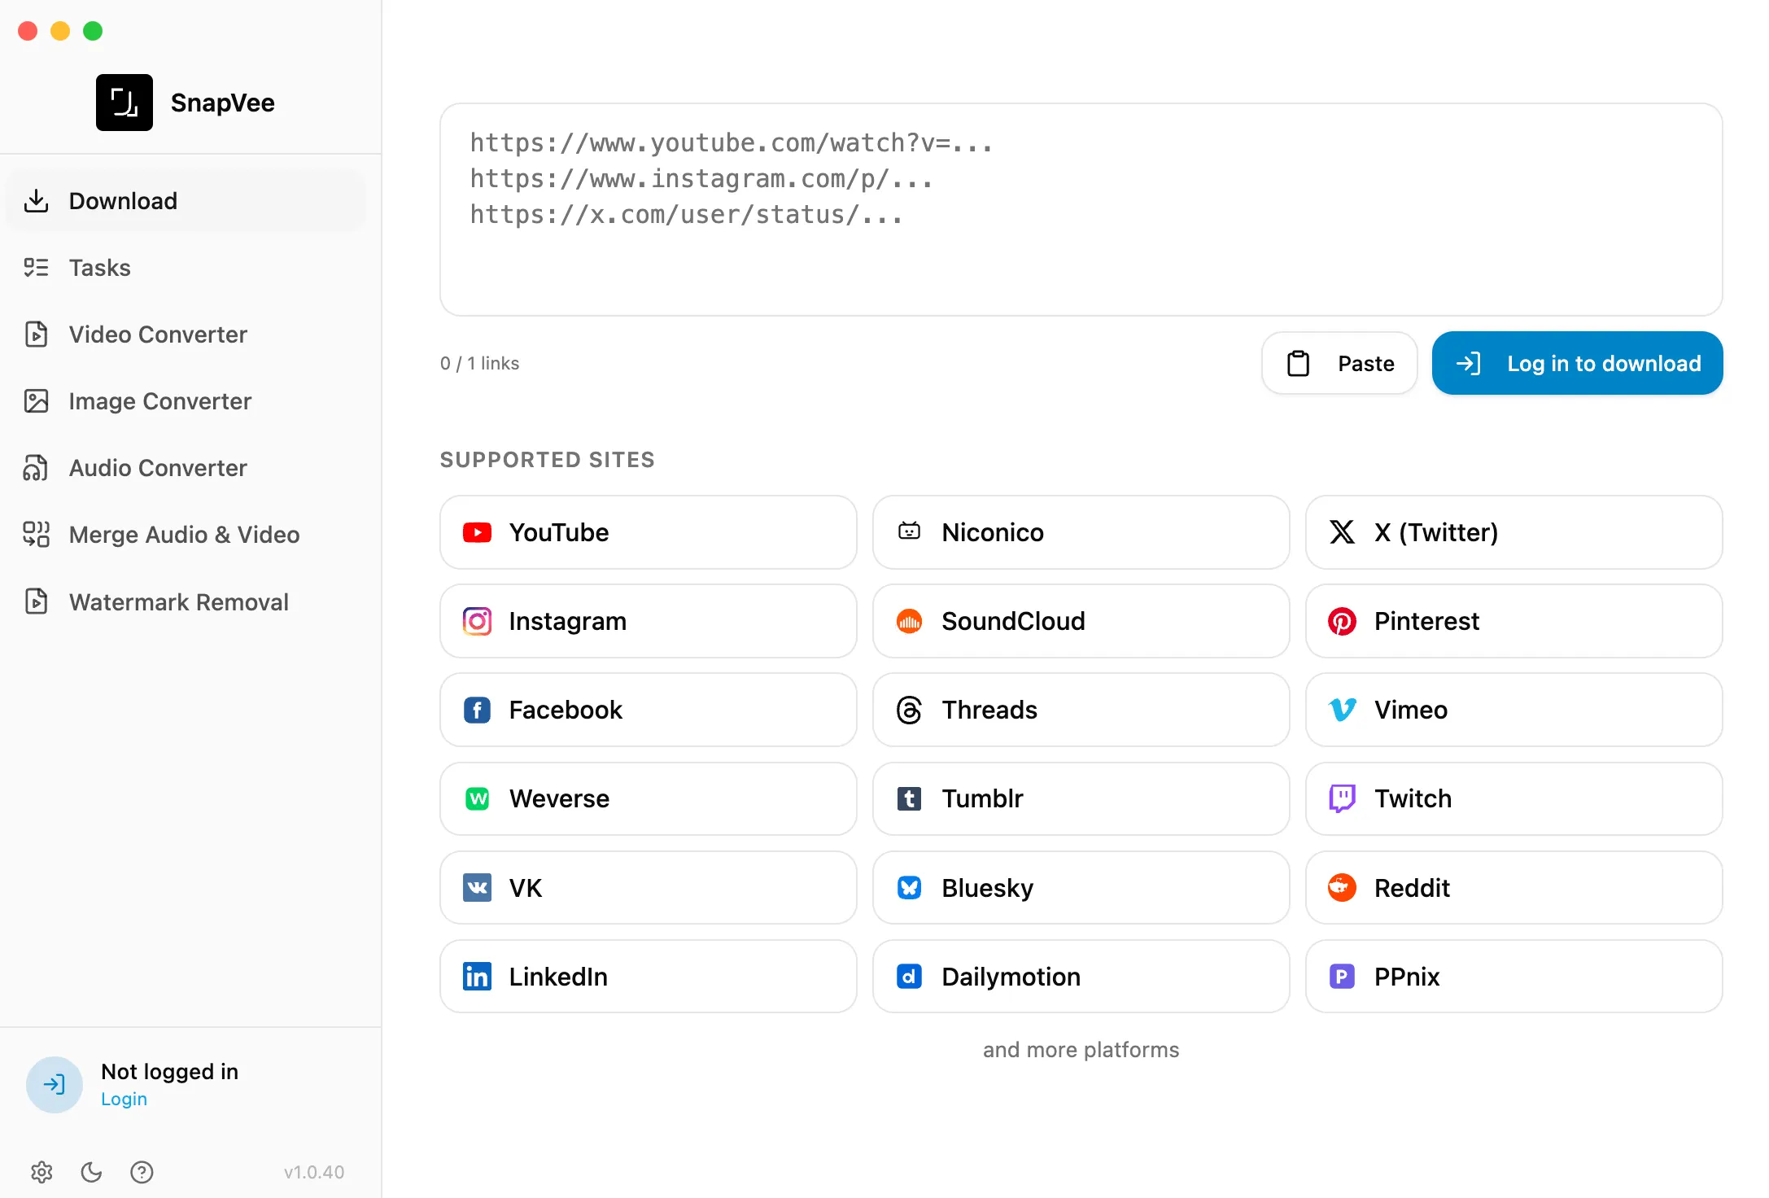
Task: Click the 'Niconico' site name
Action: pyautogui.click(x=993, y=532)
